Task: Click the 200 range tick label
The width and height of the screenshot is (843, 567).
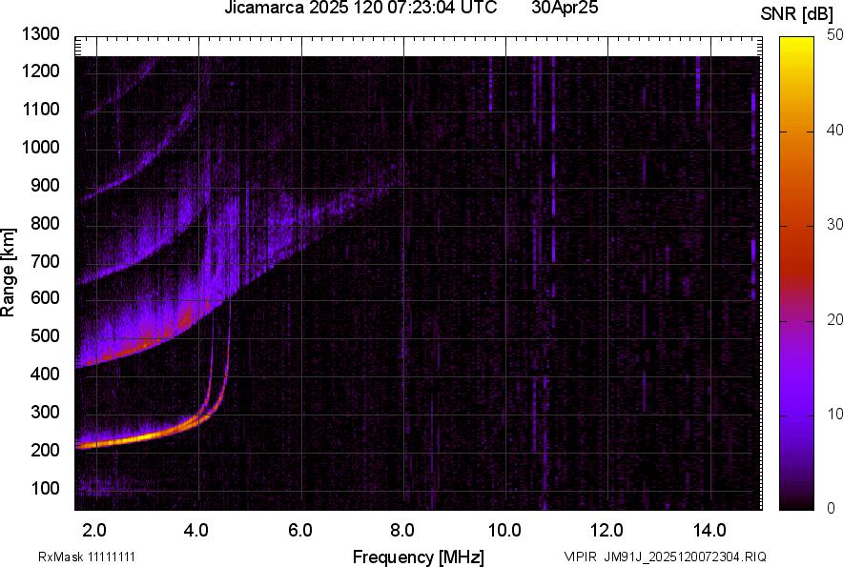Action: [x=45, y=450]
